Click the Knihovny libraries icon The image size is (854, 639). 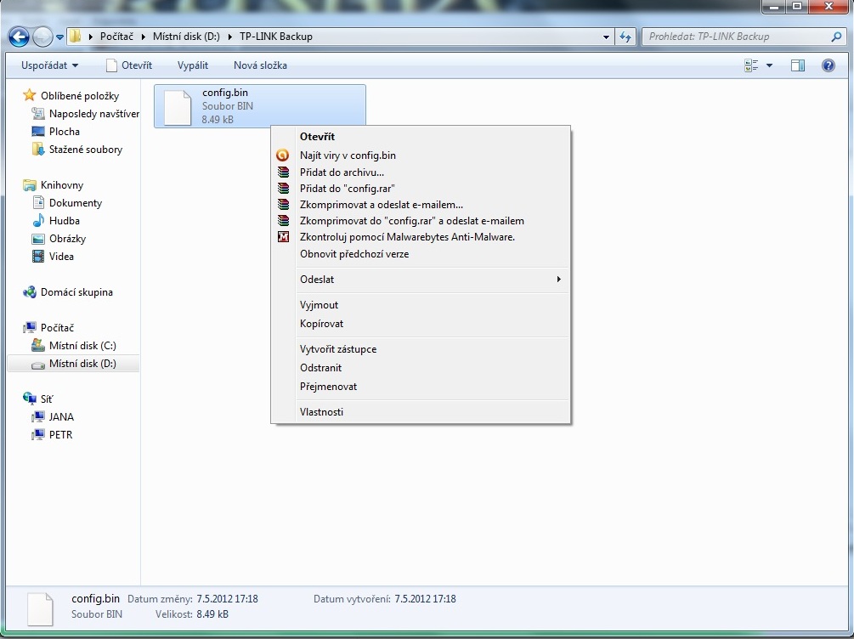pos(30,185)
